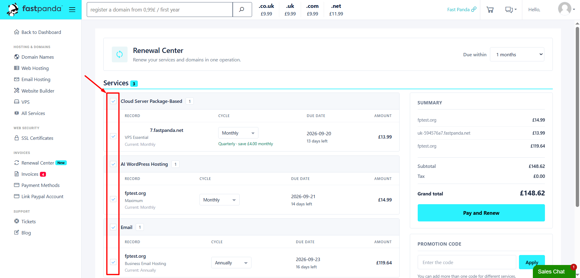The image size is (580, 278).
Task: Open the chat messages dropdown icon
Action: [511, 10]
